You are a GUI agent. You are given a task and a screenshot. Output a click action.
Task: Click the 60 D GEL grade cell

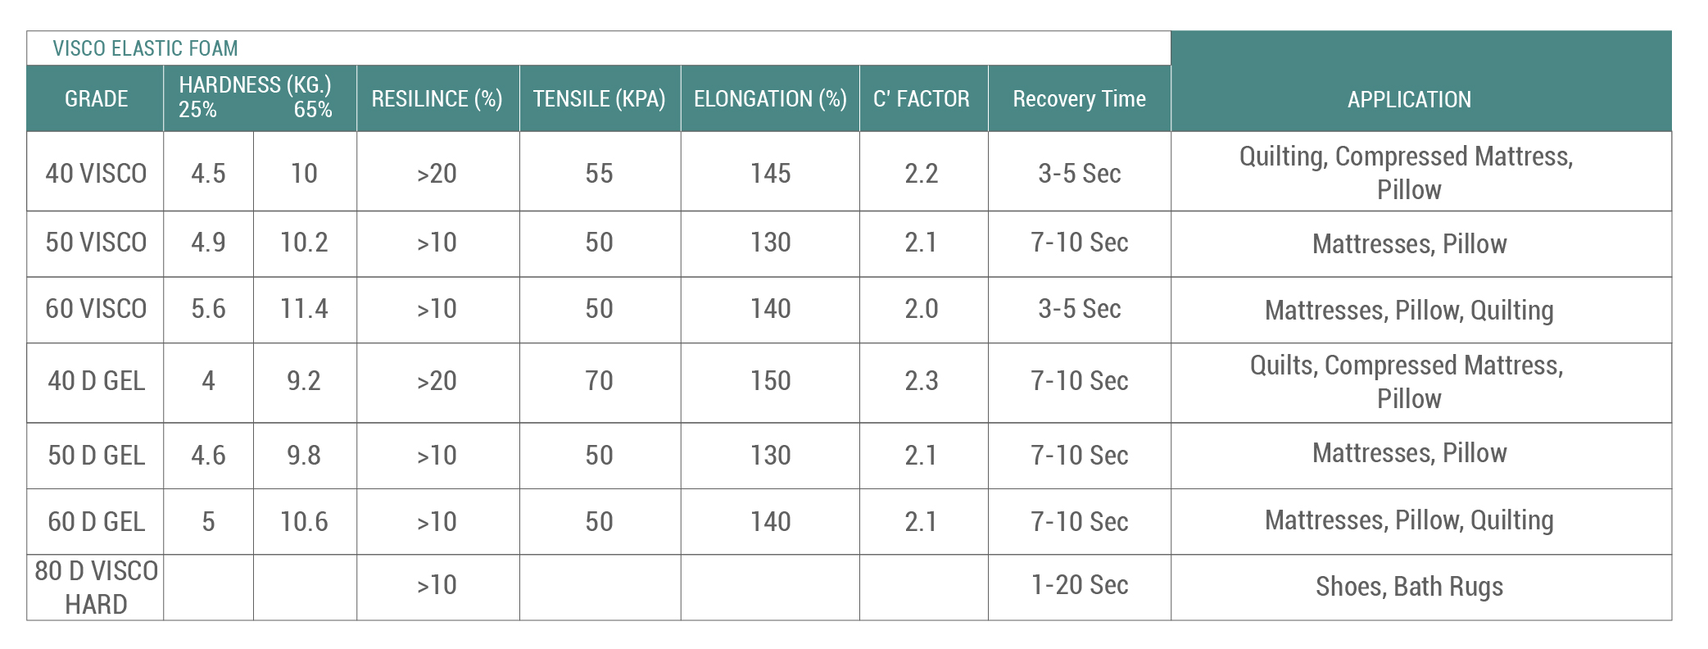96,522
